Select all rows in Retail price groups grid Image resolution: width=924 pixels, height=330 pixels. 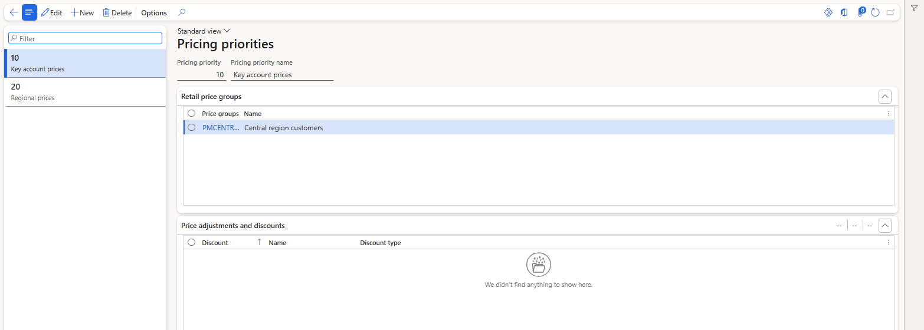click(191, 113)
